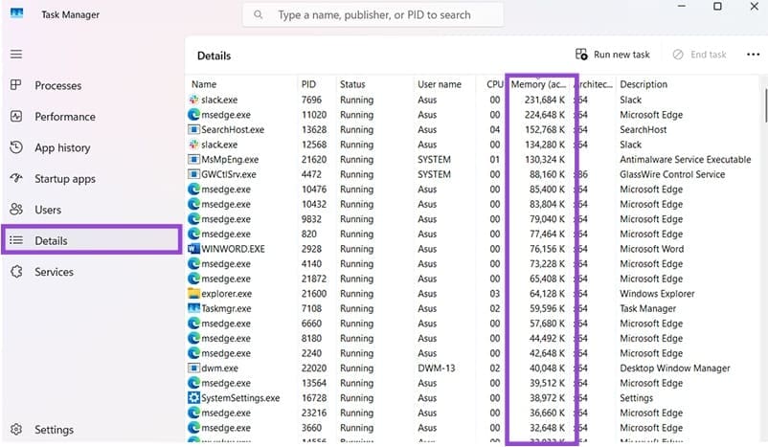Open the hamburger navigation menu
Image resolution: width=768 pixels, height=447 pixels.
click(16, 54)
